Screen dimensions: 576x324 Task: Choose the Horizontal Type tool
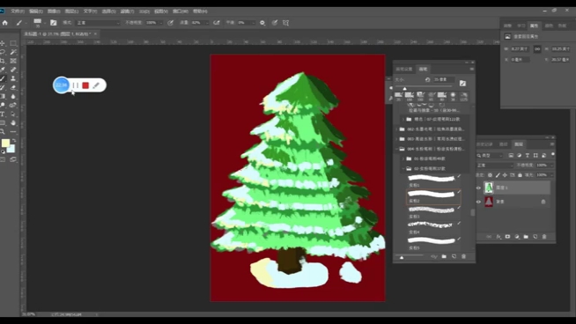3,114
